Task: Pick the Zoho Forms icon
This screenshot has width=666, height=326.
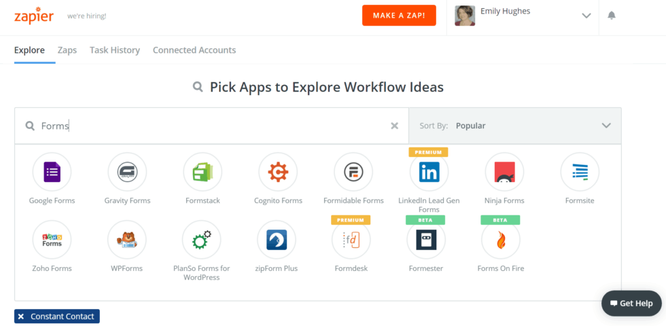Action: click(x=52, y=240)
